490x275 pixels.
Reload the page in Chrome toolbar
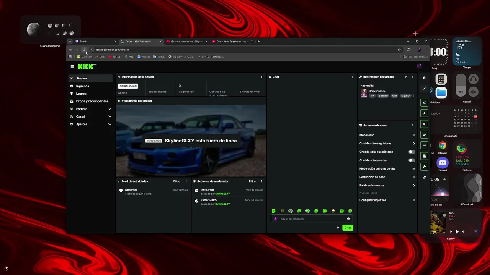click(x=84, y=50)
